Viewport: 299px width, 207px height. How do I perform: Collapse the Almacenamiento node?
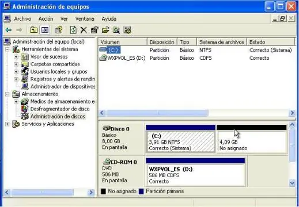7,94
